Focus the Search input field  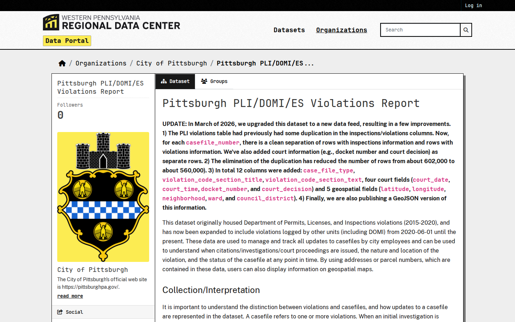click(420, 30)
